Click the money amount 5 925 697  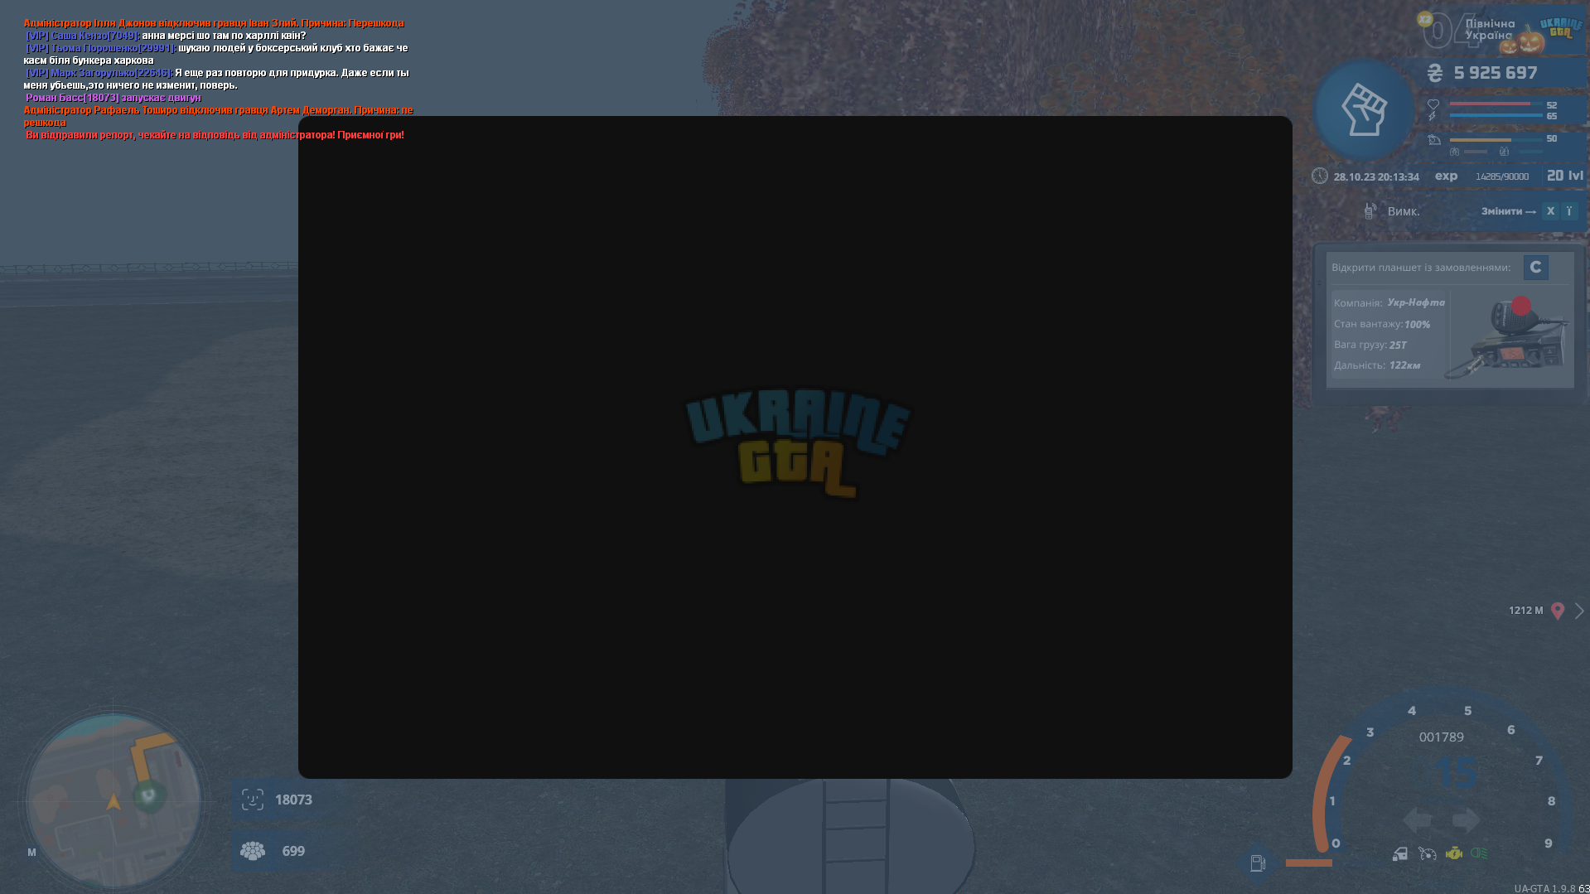tap(1496, 73)
